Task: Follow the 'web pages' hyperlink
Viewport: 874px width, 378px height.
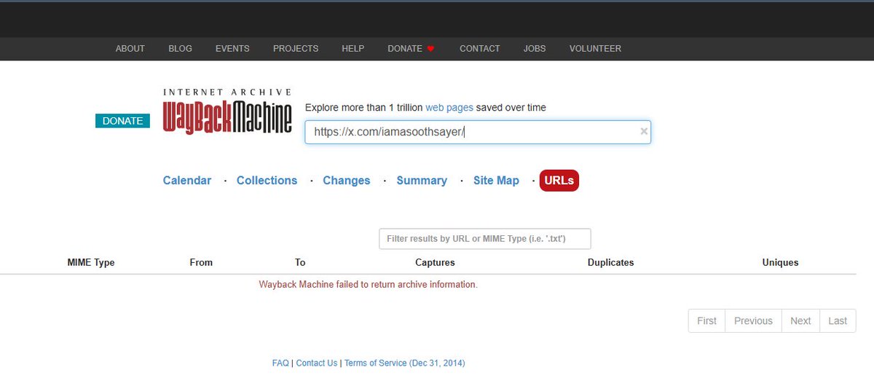Action: (449, 107)
